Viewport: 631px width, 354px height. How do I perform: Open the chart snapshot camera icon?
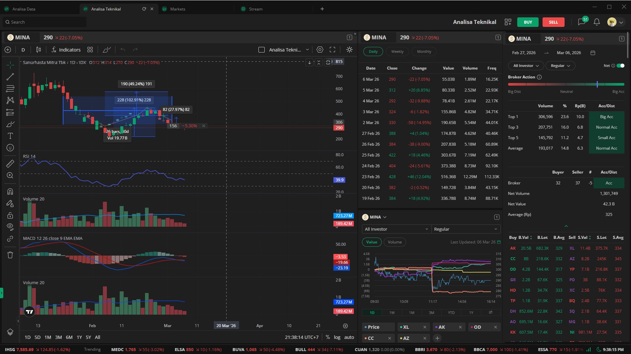click(320, 50)
